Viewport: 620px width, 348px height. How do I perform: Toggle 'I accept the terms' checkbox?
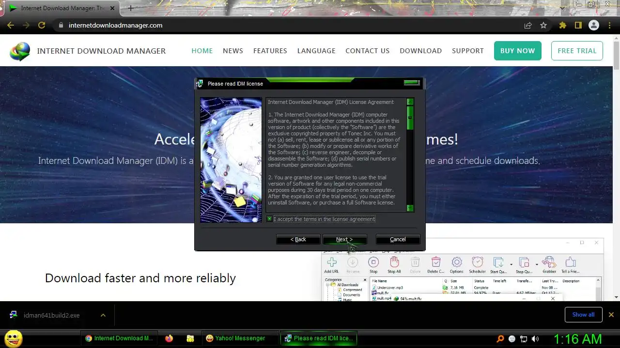tap(270, 219)
